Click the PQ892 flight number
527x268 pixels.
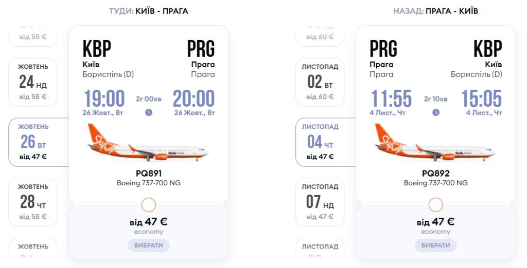coord(435,174)
